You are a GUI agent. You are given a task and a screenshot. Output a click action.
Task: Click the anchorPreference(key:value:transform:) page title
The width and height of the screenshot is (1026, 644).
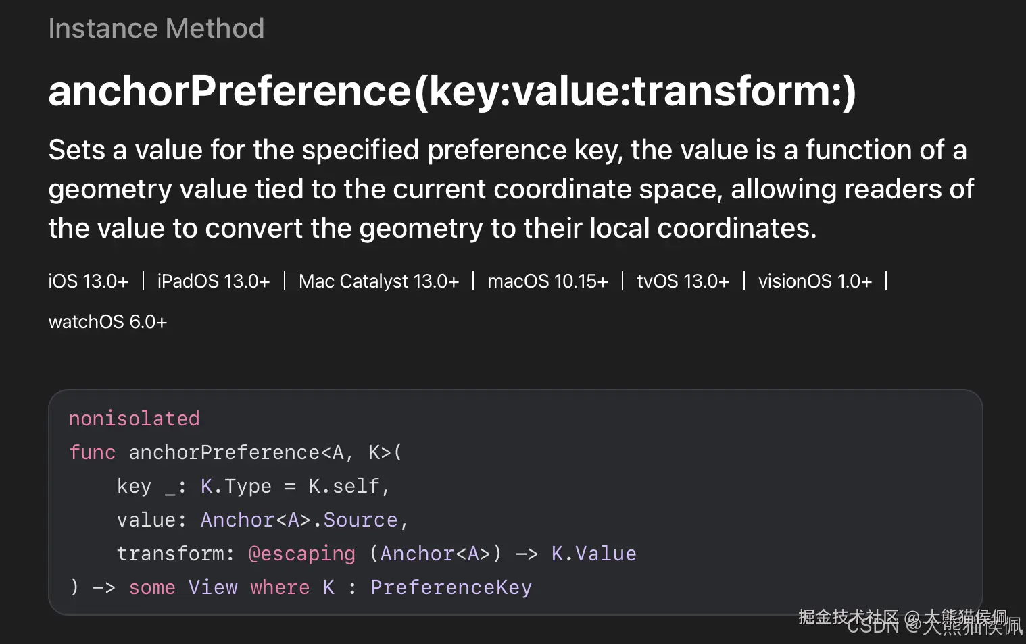tap(452, 91)
